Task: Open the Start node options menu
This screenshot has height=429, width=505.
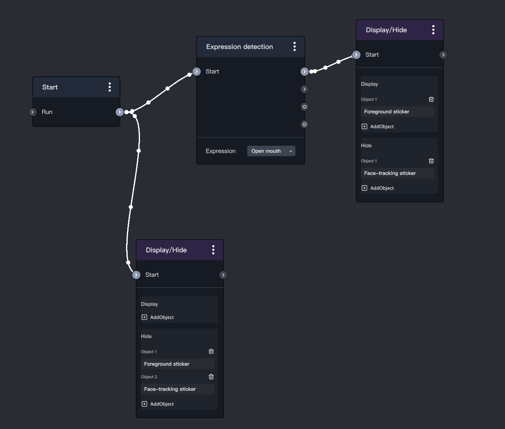Action: click(110, 87)
